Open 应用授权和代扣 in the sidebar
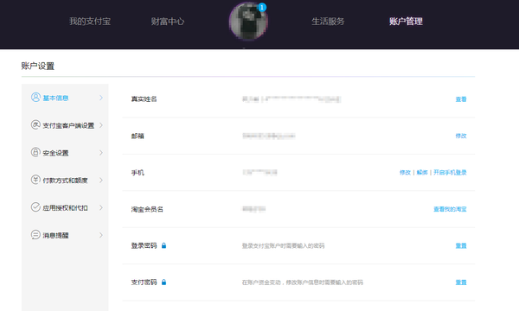 (65, 207)
